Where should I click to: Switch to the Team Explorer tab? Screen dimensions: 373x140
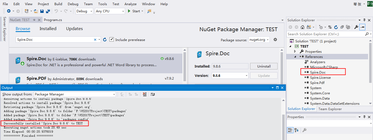pyautogui.click(x=330, y=109)
